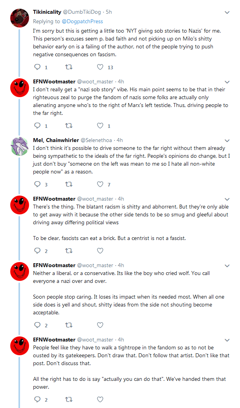Image resolution: width=240 pixels, height=408 pixels.
Task: Like Tikinicality's tweet with 13 likes
Action: (x=100, y=67)
